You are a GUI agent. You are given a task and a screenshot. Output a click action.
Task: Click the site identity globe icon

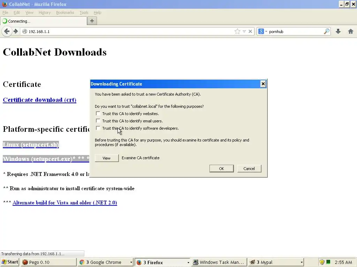tap(25, 32)
